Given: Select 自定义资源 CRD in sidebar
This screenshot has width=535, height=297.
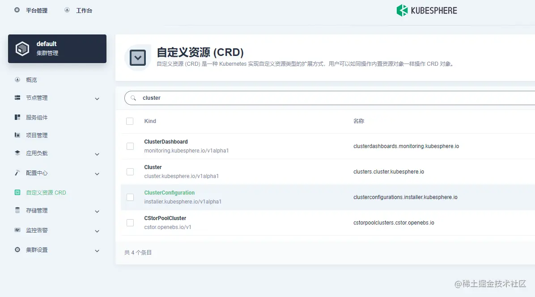Looking at the screenshot, I should (46, 192).
